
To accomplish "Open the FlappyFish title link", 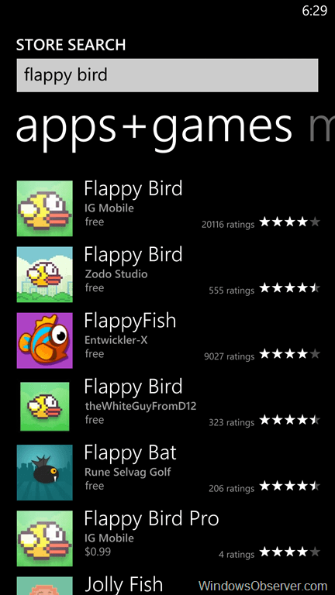I will click(x=130, y=321).
